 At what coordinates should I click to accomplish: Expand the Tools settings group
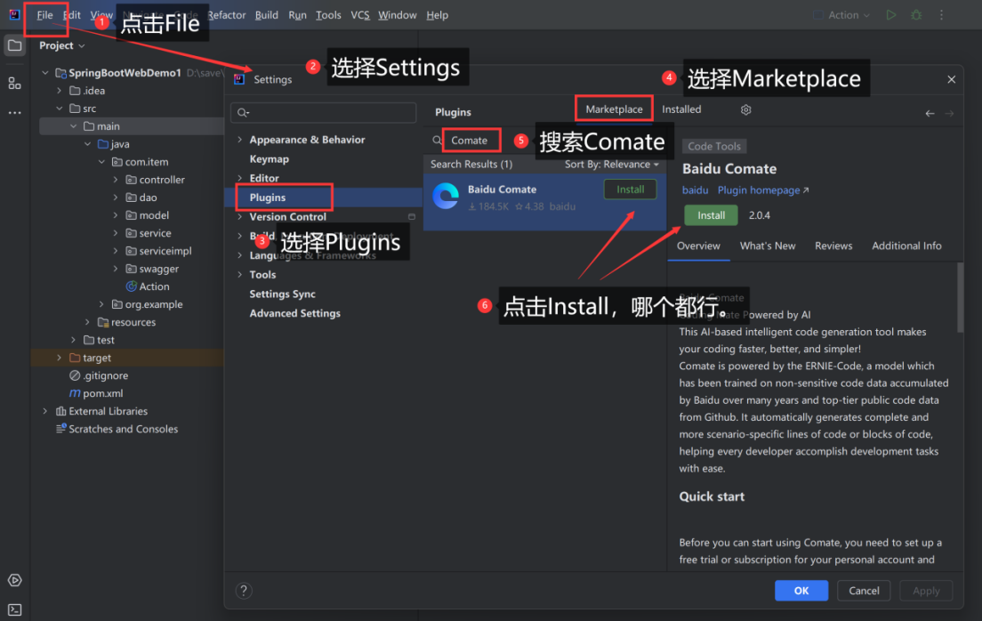pos(240,275)
